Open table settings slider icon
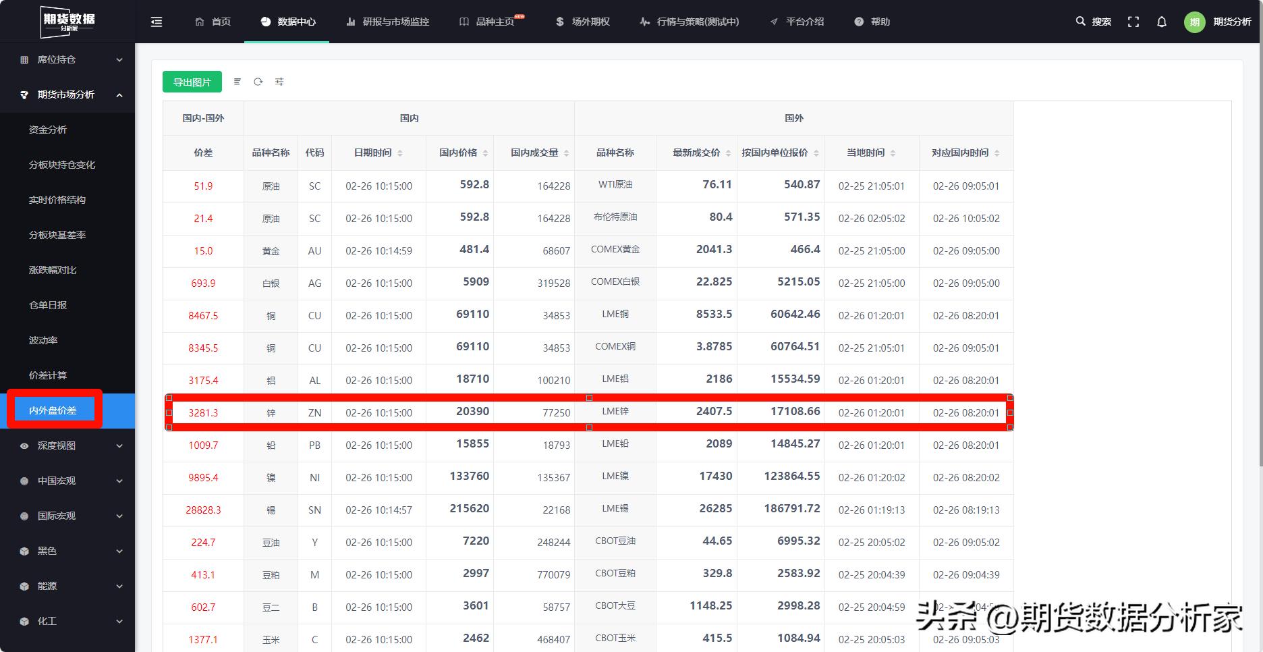 coord(279,82)
